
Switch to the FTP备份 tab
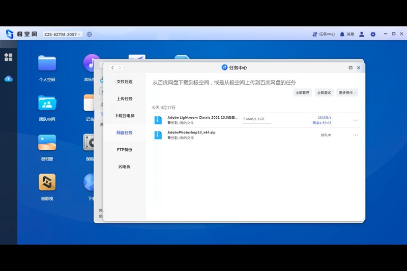[x=125, y=150]
